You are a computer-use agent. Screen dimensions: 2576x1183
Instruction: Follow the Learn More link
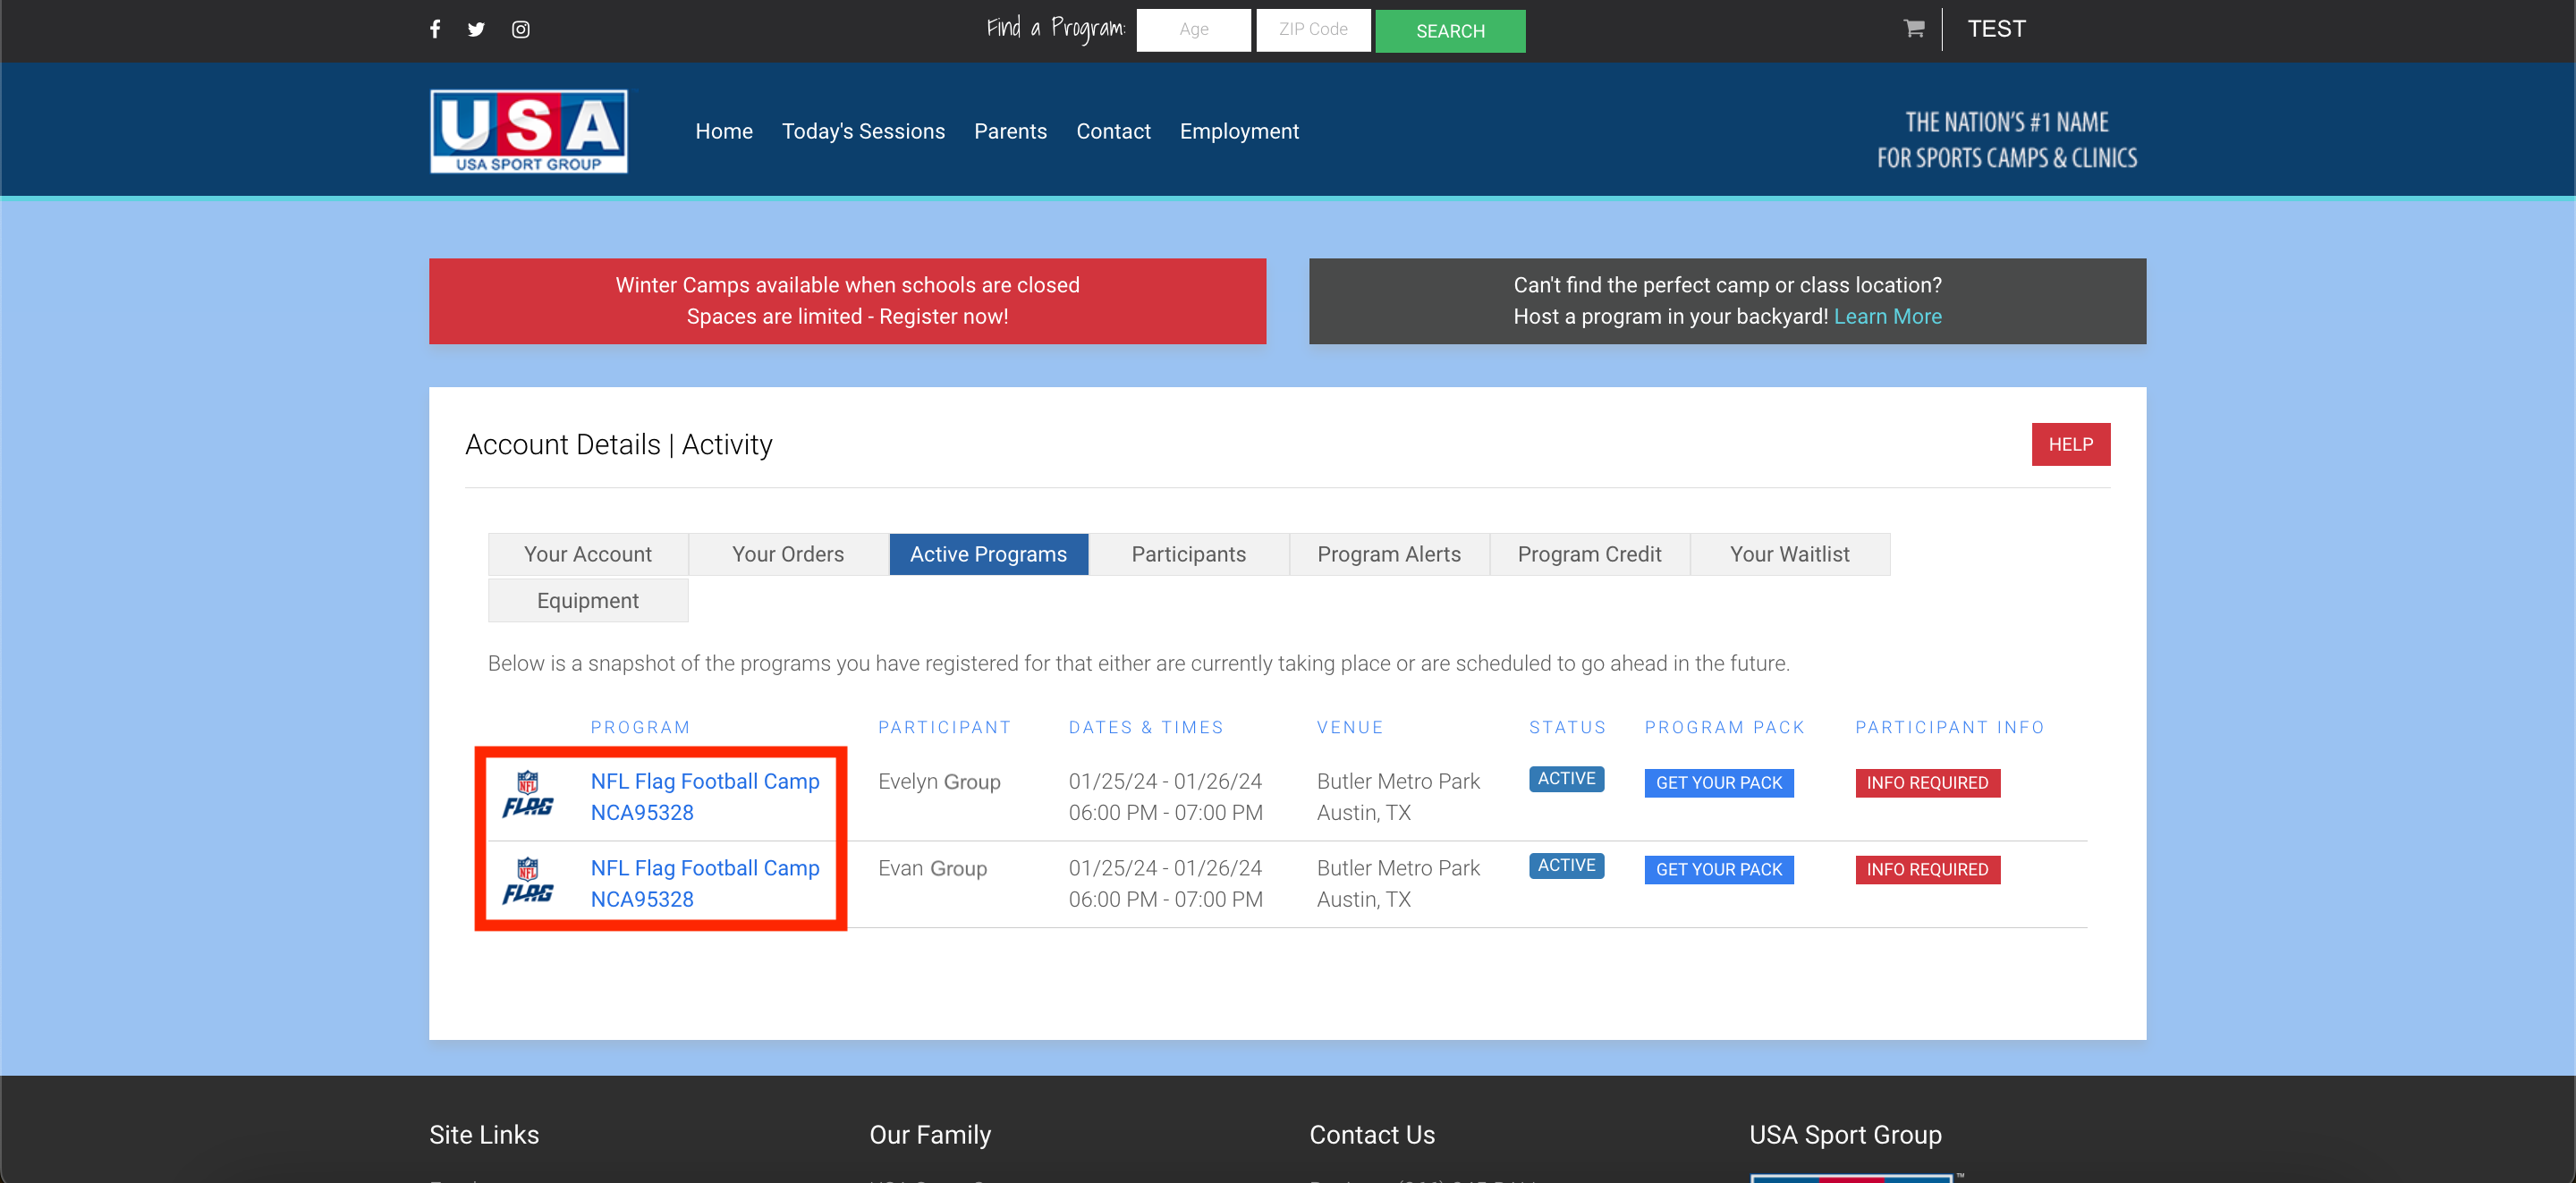pyautogui.click(x=1887, y=317)
